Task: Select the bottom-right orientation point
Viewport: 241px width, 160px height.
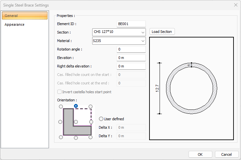Action: pos(91,137)
